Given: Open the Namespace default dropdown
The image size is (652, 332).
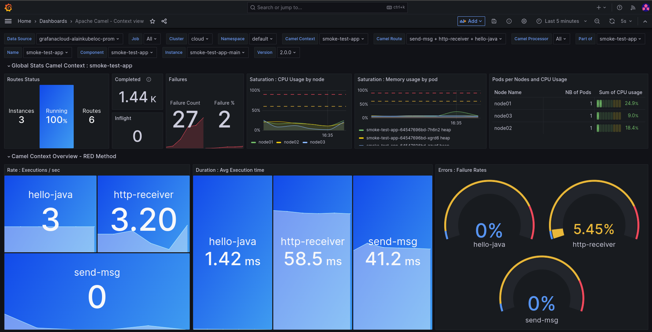Looking at the screenshot, I should (x=262, y=39).
